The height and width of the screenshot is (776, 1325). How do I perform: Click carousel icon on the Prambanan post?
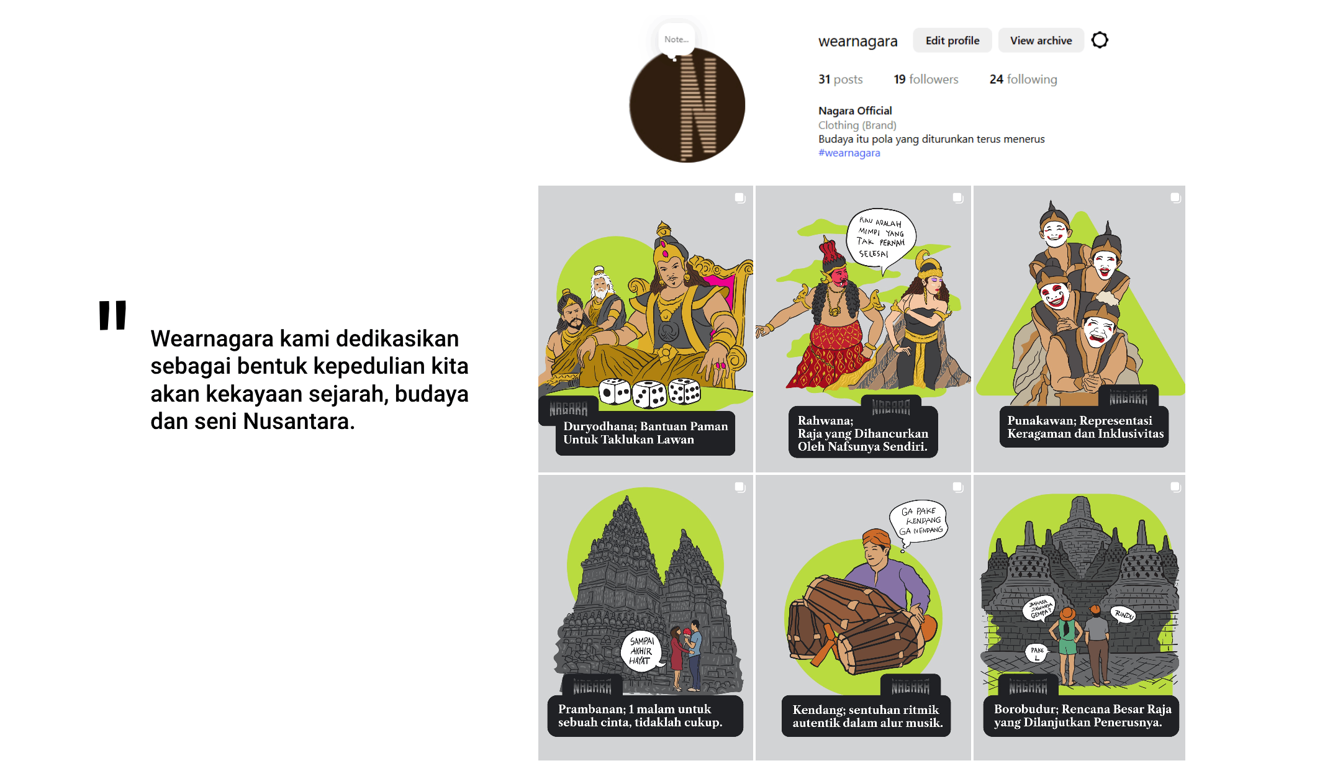740,487
